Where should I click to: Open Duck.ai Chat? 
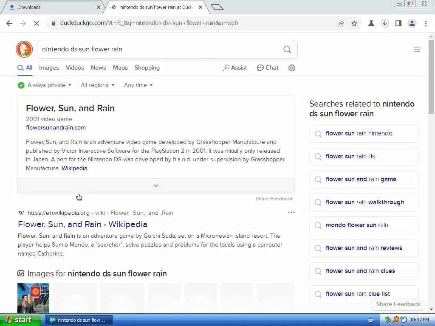(268, 68)
